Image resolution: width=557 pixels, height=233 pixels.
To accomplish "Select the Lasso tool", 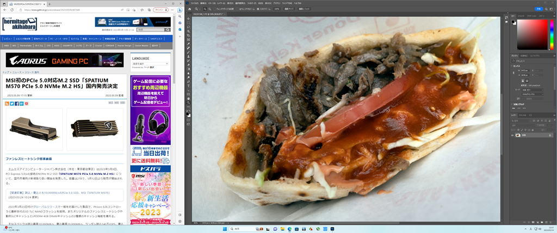I will point(188,27).
